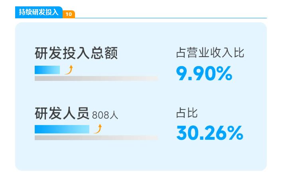The image size is (284, 176).
Task: Click the gray track below 研发人员 bar
Action: tap(96, 138)
